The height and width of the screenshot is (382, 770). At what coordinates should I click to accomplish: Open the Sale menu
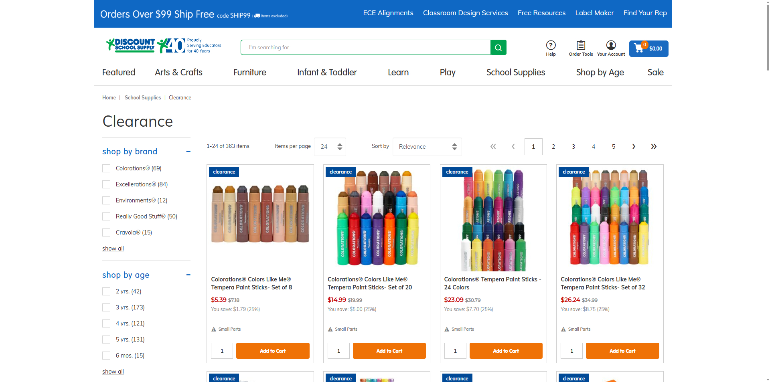[656, 73]
